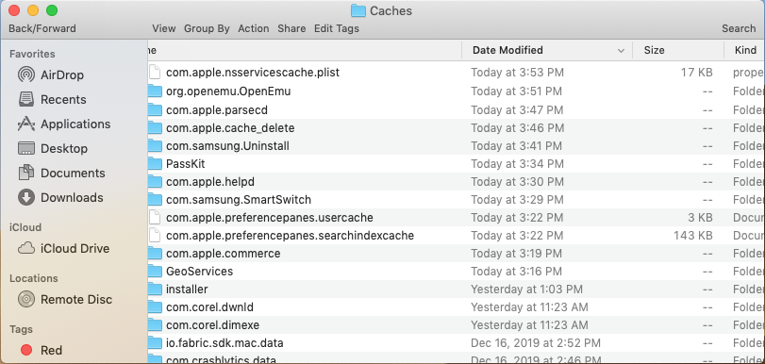Select the com.corel.dwnld folder icon

point(155,307)
